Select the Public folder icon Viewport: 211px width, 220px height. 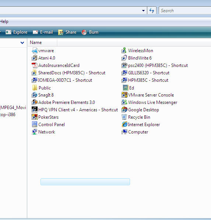[x=35, y=88]
